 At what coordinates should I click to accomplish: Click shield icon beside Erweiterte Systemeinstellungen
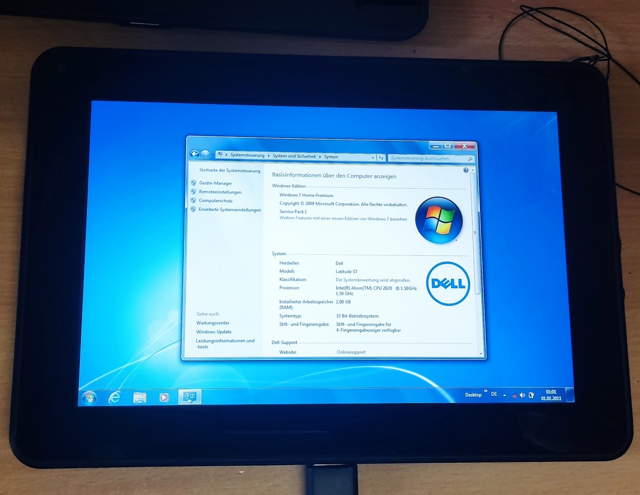click(x=194, y=209)
